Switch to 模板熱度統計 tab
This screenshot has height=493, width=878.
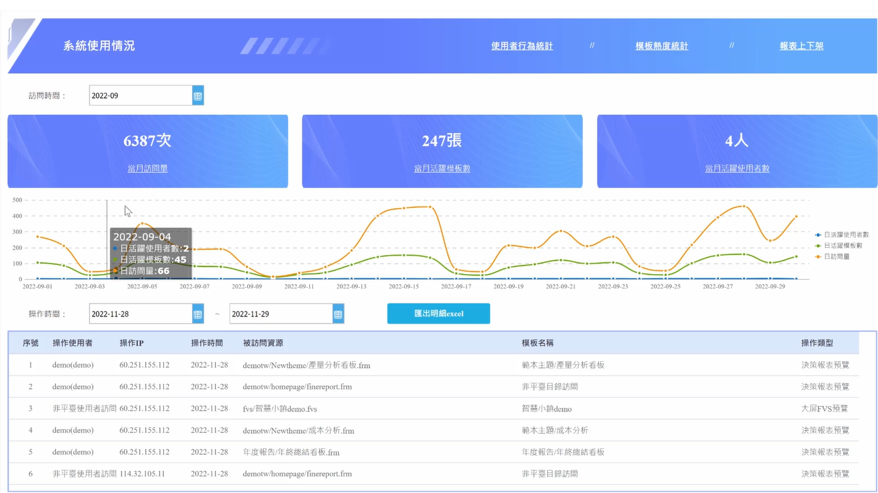(x=662, y=46)
